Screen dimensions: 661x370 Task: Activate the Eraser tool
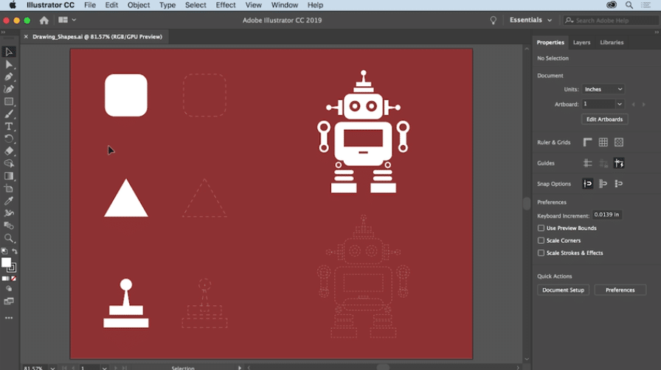coord(9,151)
